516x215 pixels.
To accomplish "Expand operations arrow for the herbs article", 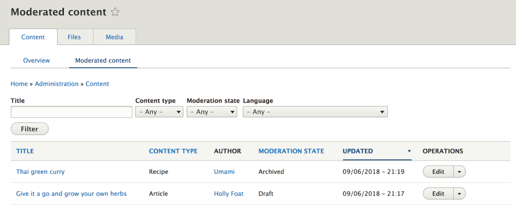I will [x=459, y=194].
